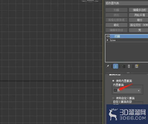Expand the Line entry arrow
Screen dimensions: 148x124
click(x=107, y=40)
